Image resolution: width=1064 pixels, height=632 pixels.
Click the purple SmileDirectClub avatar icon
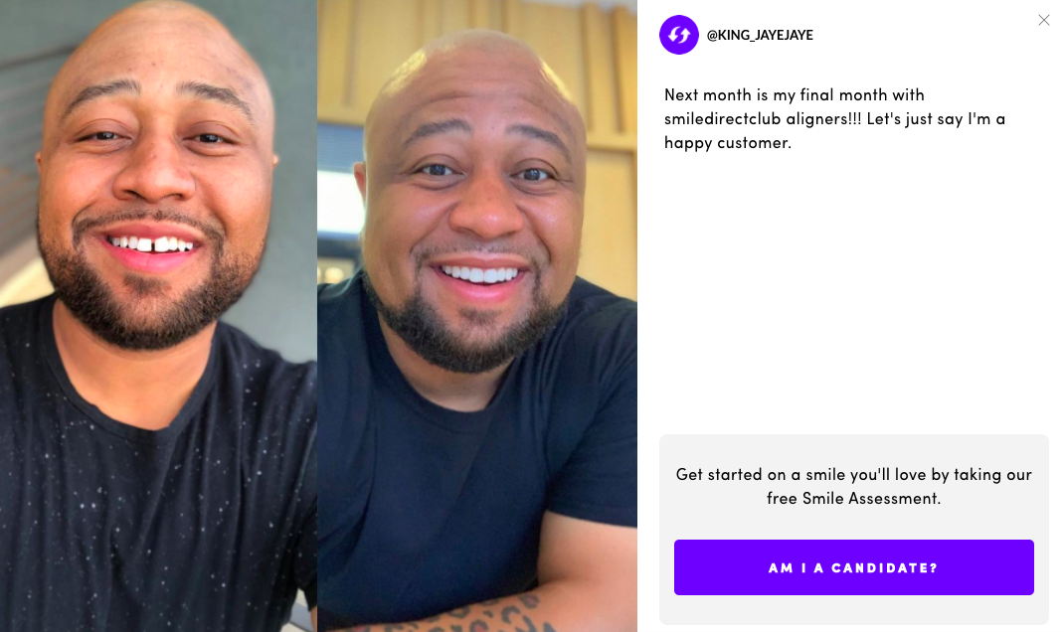pyautogui.click(x=678, y=35)
